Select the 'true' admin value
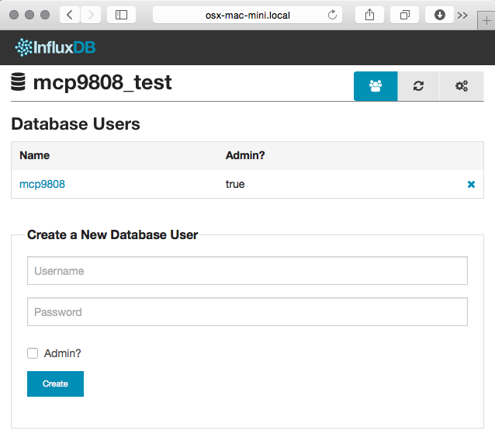This screenshot has width=495, height=434. pyautogui.click(x=235, y=184)
